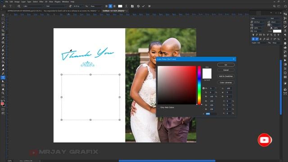Apply Strikethrough in the Character panel
The height and width of the screenshot is (162, 288).
pyautogui.click(x=279, y=35)
